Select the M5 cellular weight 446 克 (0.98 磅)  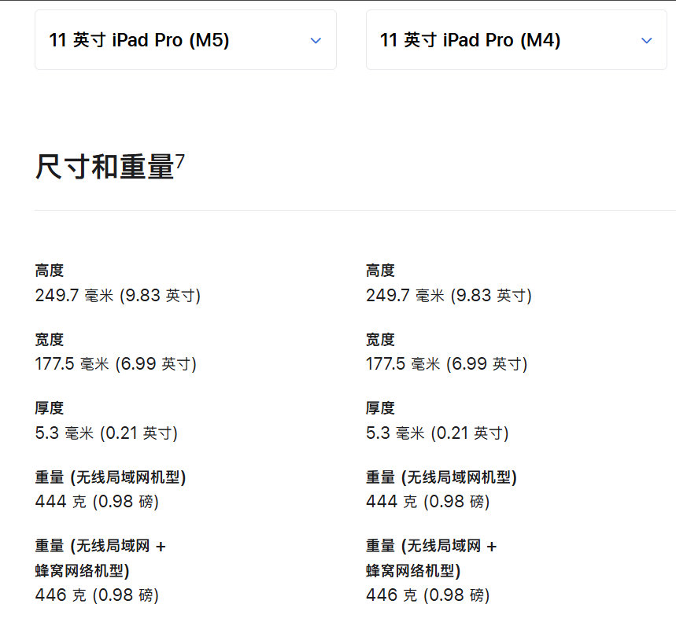coord(97,595)
